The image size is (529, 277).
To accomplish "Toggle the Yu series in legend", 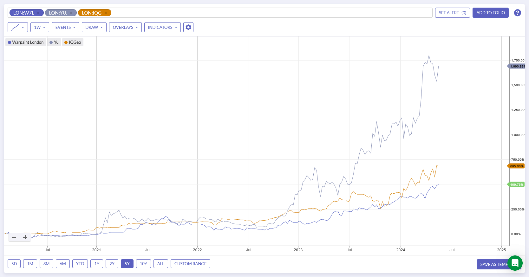I will 54,42.
